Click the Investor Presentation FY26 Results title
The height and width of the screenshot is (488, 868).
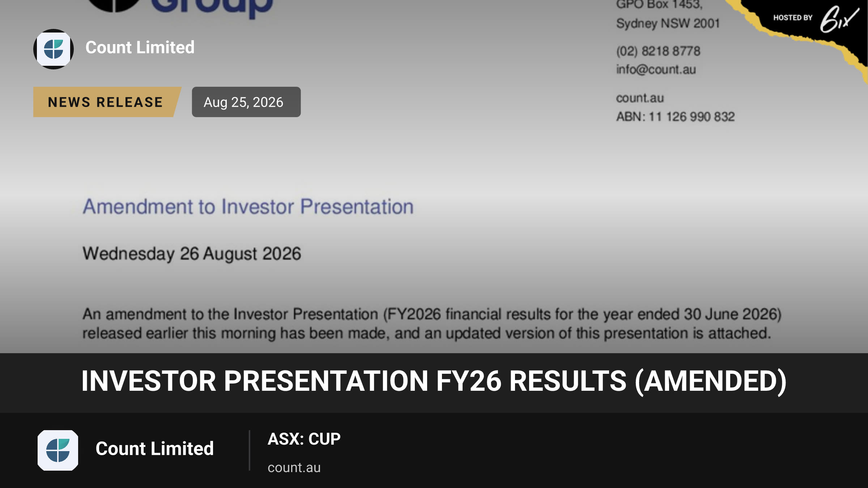coord(434,381)
